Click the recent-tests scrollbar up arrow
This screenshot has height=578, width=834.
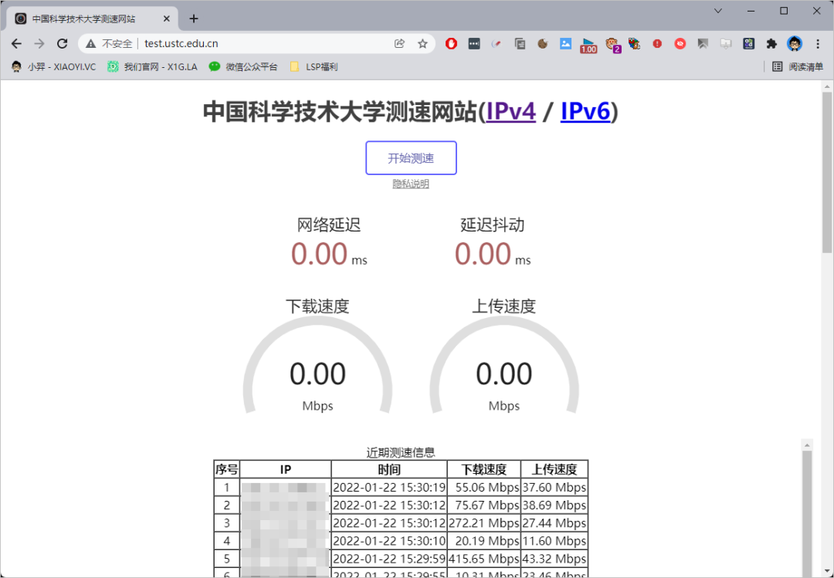[807, 445]
